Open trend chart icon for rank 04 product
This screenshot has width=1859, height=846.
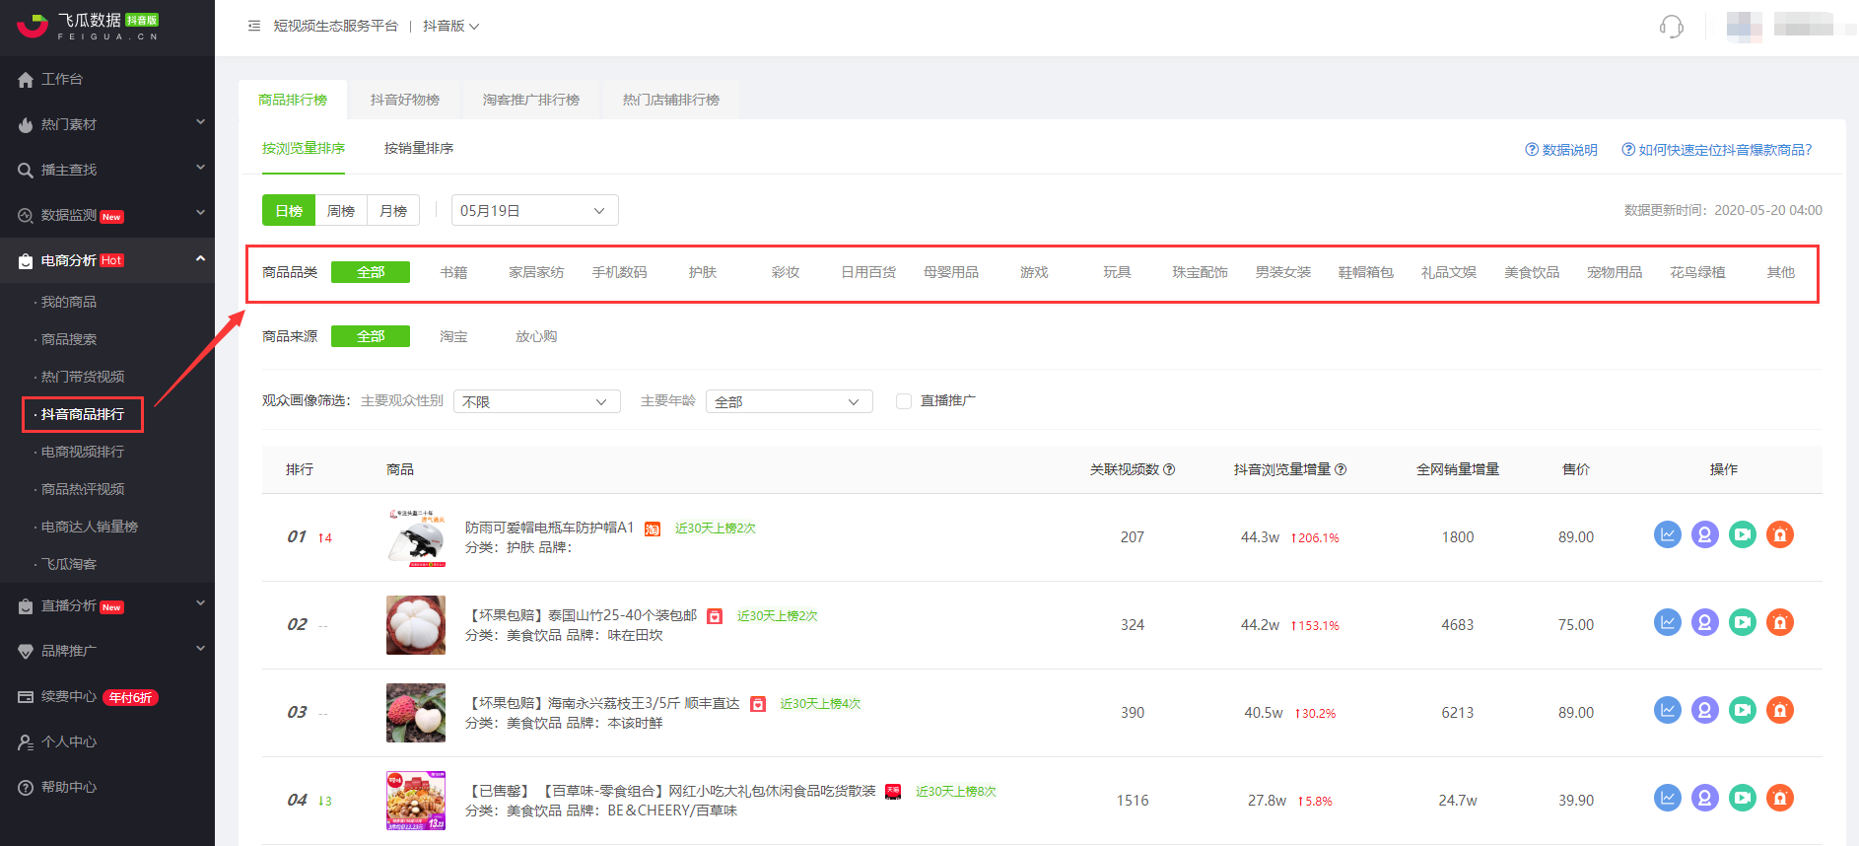click(1667, 798)
